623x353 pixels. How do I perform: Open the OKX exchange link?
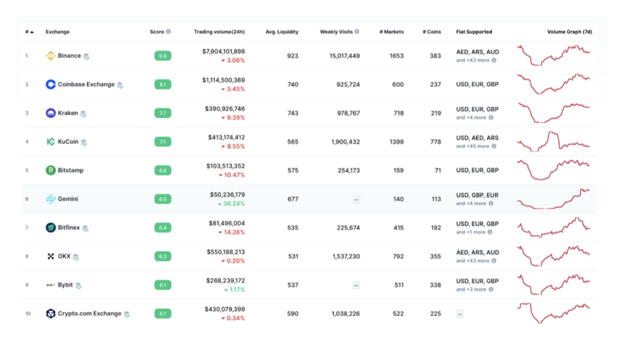coord(64,256)
